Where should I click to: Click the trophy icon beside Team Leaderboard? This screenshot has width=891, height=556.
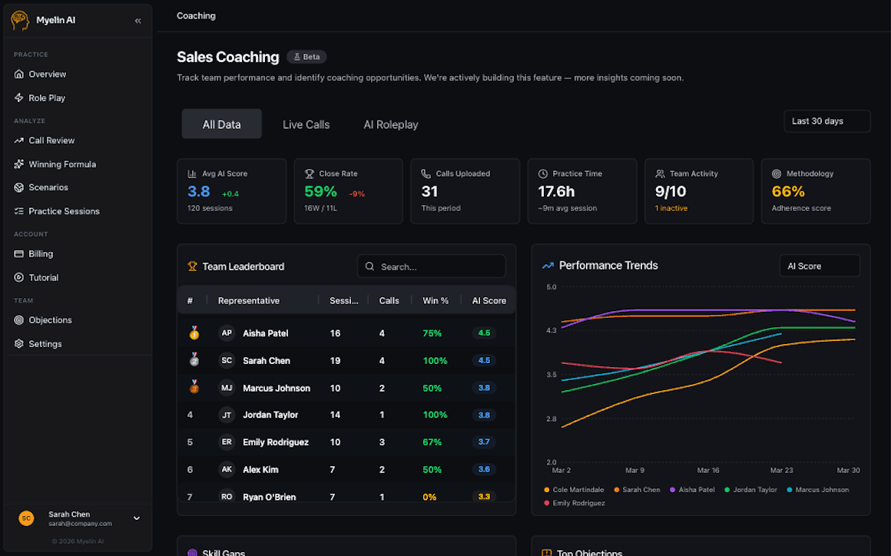pyautogui.click(x=193, y=266)
